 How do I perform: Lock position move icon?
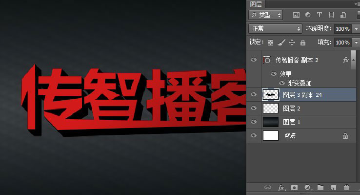(292, 43)
